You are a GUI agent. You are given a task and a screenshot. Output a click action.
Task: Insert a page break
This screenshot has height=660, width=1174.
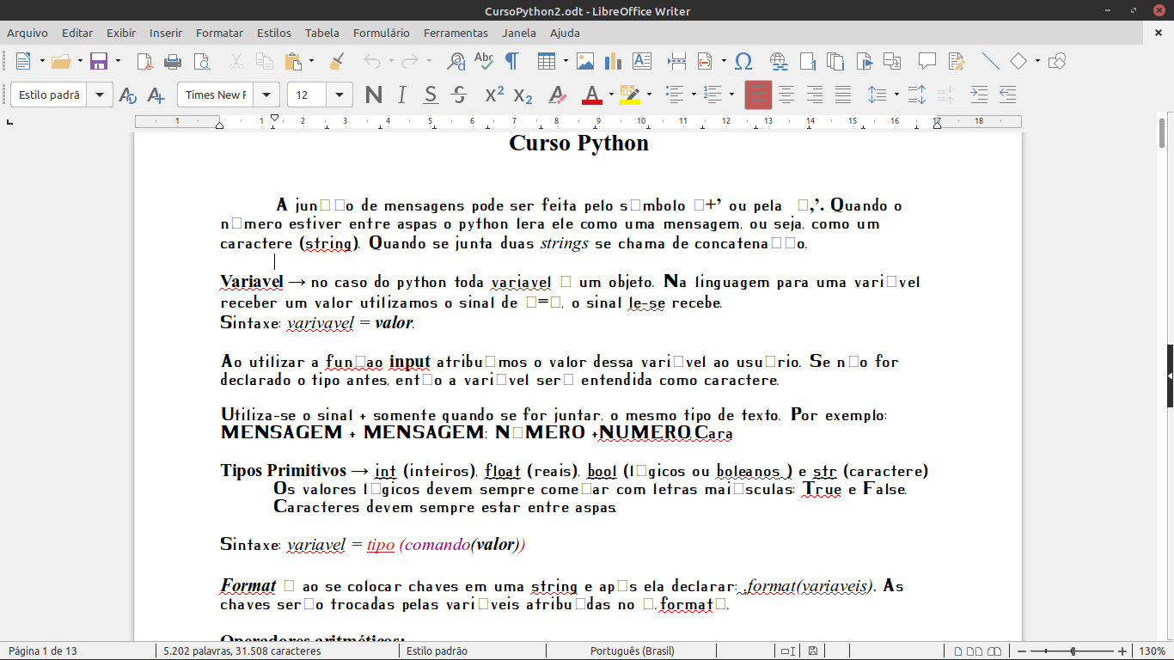(x=676, y=61)
